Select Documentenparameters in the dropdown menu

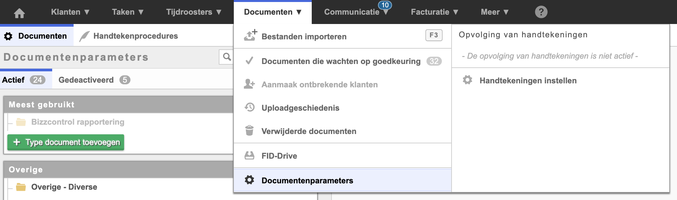click(307, 180)
